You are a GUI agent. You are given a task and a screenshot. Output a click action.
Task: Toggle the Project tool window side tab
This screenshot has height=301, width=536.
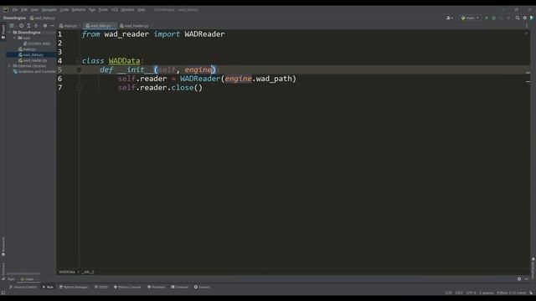pyautogui.click(x=3, y=32)
